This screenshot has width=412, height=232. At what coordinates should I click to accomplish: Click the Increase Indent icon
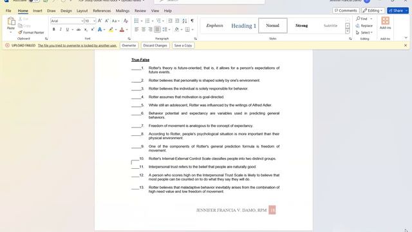click(x=177, y=21)
